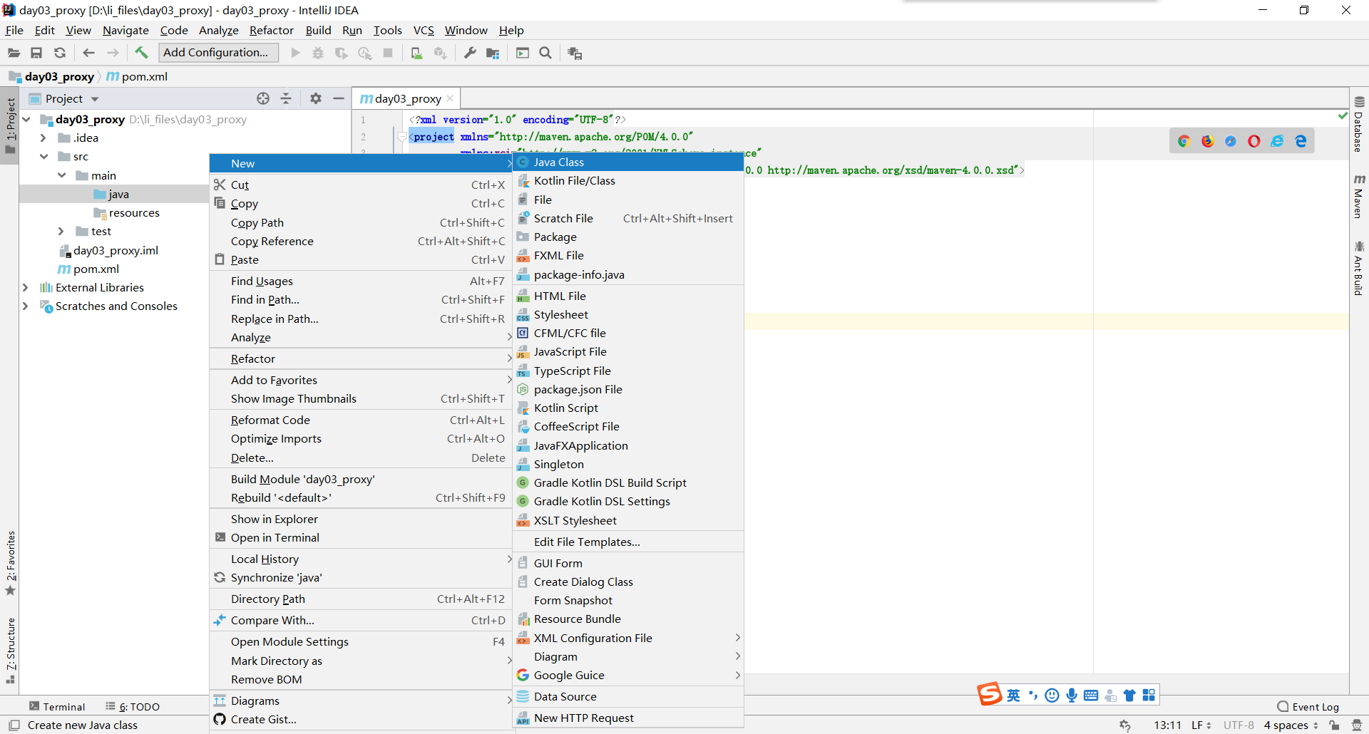The image size is (1369, 734).
Task: Click the Open folder toolbar icon
Action: (14, 53)
